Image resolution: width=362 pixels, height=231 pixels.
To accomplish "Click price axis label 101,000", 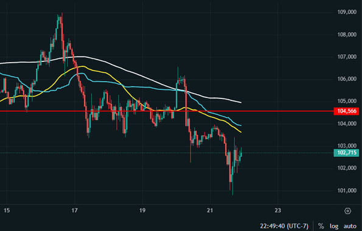I will tap(347, 191).
